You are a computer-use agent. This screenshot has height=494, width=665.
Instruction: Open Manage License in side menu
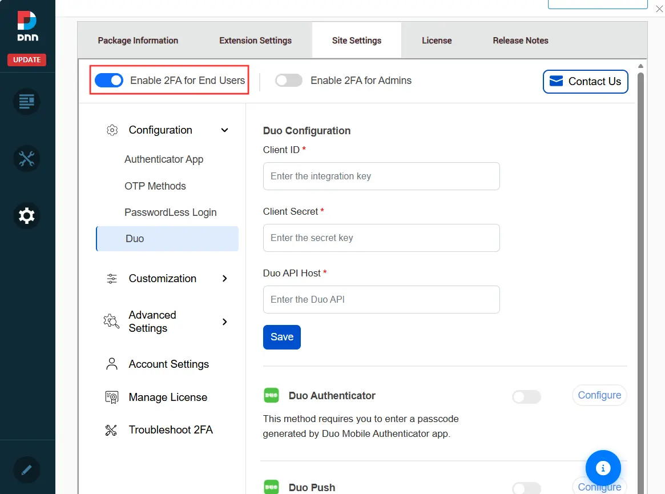tap(167, 397)
